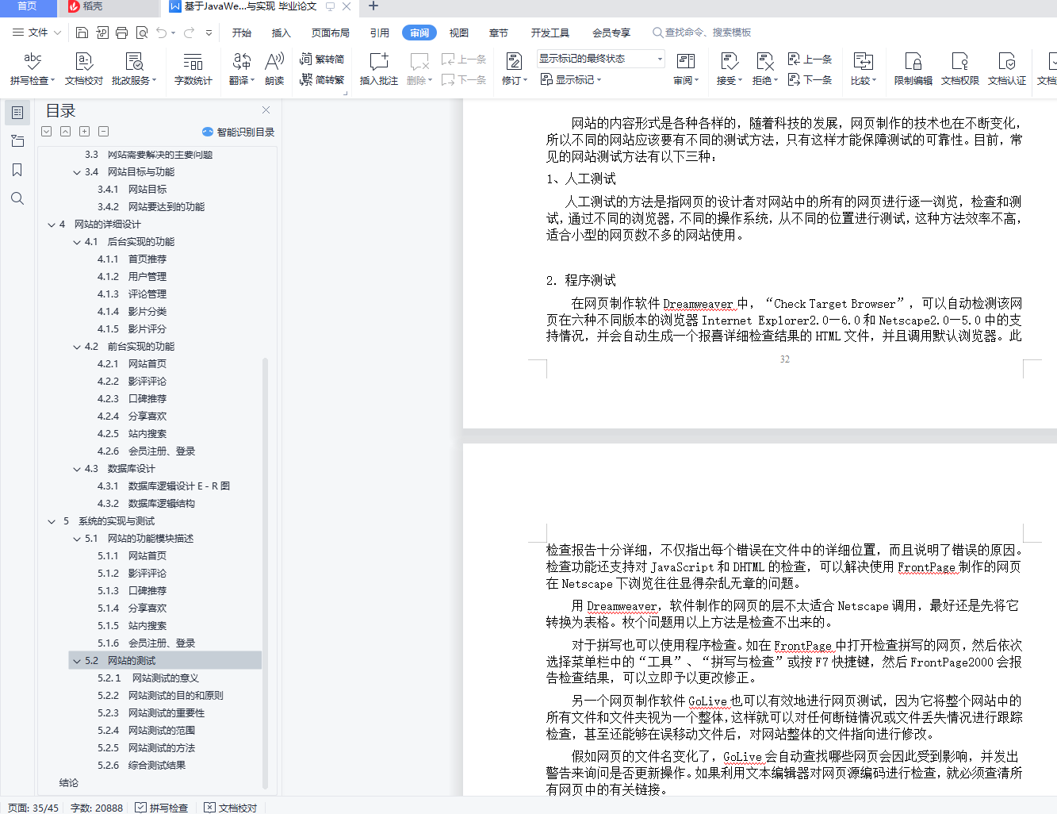The height and width of the screenshot is (814, 1057).
Task: Close the 目录 navigation pane
Action: [x=266, y=109]
